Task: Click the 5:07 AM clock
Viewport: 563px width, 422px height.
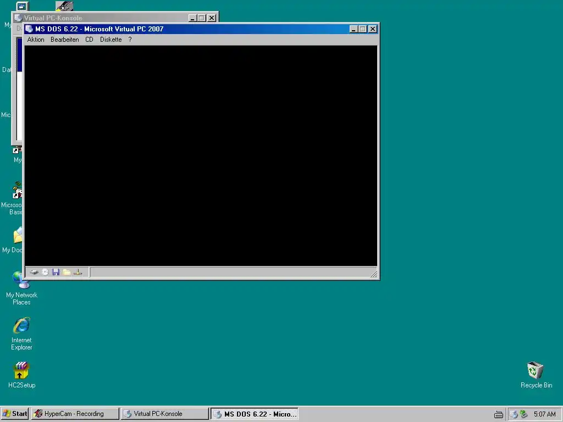Action: [x=544, y=414]
